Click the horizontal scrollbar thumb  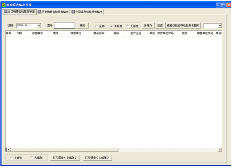(64, 150)
